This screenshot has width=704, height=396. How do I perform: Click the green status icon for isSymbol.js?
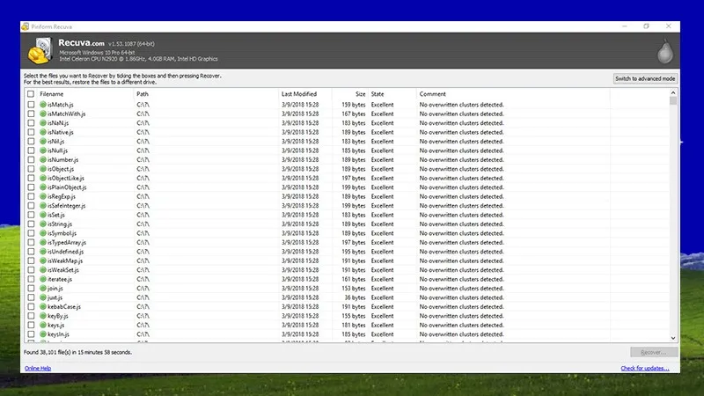click(x=43, y=233)
